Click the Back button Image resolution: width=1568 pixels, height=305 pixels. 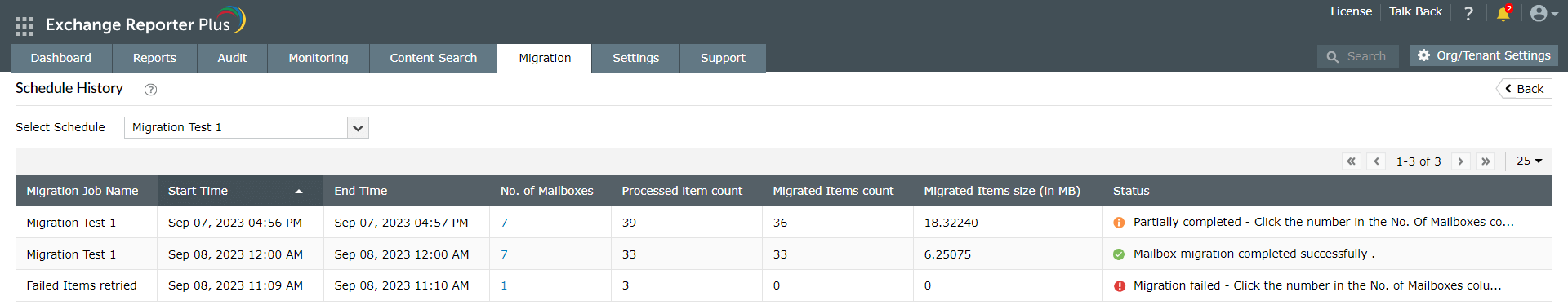(x=1524, y=89)
